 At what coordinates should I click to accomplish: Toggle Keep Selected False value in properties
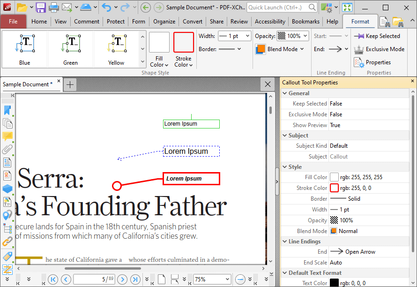(369, 104)
